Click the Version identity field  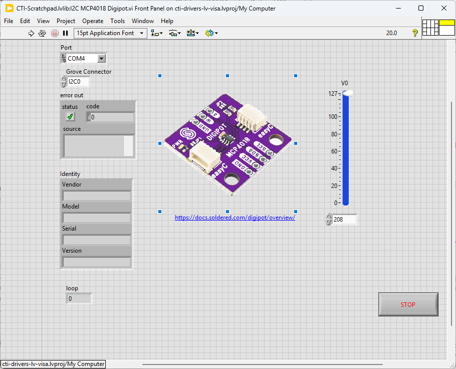(97, 262)
